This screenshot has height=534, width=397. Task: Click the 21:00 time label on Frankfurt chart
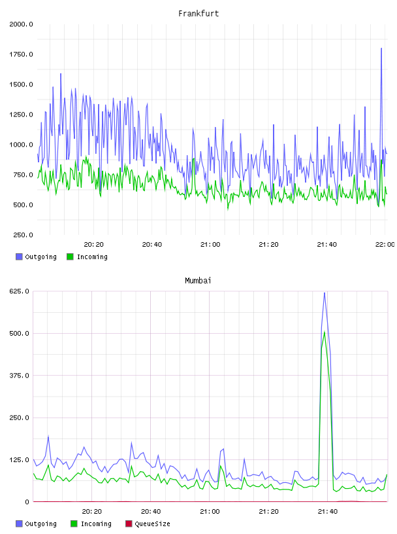coord(210,245)
